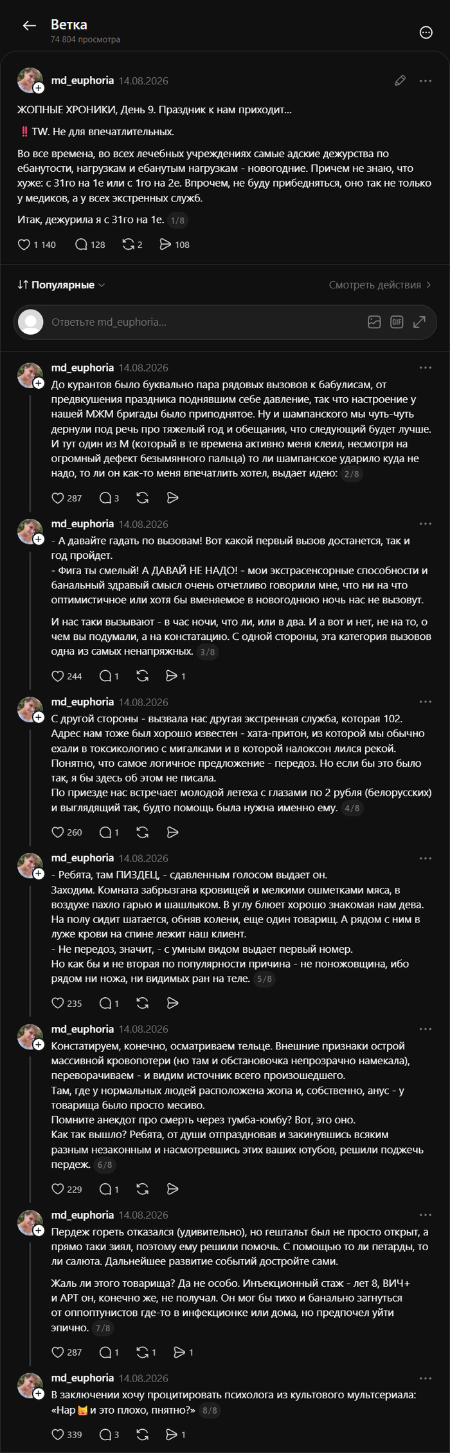Click the pencil edit icon on the main post
Image resolution: width=450 pixels, height=1453 pixels.
click(400, 80)
